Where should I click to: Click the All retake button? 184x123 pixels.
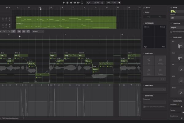tap(149, 61)
